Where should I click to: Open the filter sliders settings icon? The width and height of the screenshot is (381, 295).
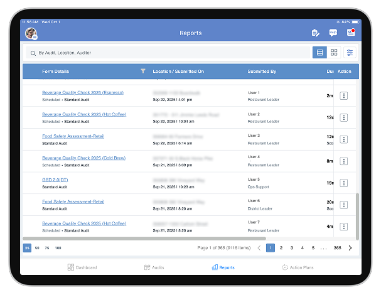pyautogui.click(x=350, y=53)
